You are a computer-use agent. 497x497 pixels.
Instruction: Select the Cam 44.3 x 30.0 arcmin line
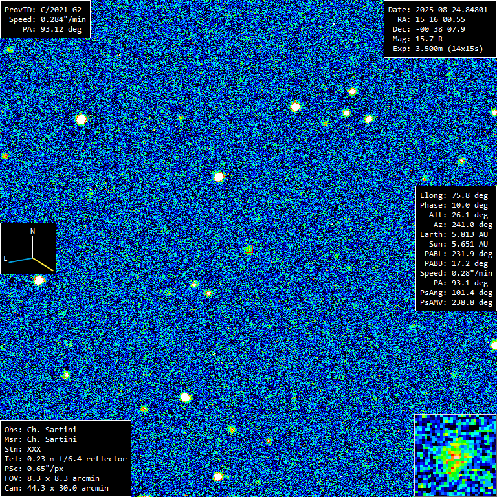(56, 488)
